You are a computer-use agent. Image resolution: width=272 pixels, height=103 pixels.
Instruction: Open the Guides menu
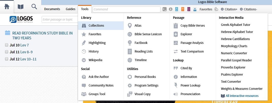(x=70, y=9)
